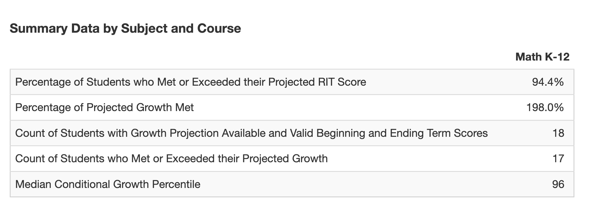Image resolution: width=589 pixels, height=204 pixels.
Task: Select the value 96 in the table
Action: click(x=558, y=184)
